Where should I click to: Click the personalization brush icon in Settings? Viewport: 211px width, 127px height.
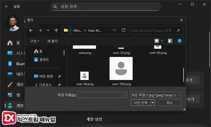coord(10,84)
